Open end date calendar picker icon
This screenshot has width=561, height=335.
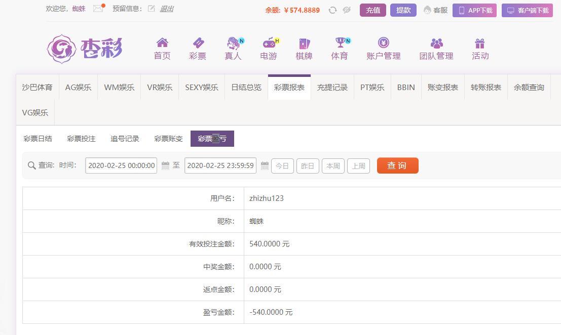tap(265, 165)
